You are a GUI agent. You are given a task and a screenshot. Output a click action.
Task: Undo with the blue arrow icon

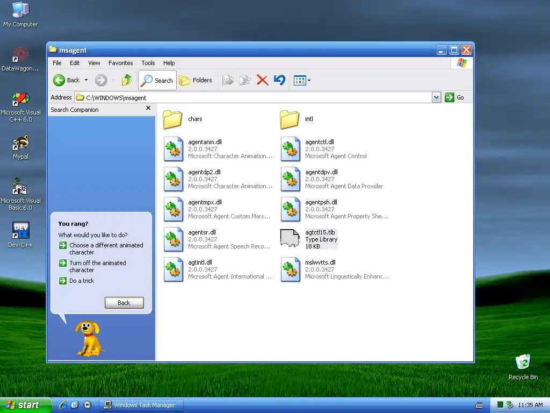coord(279,81)
